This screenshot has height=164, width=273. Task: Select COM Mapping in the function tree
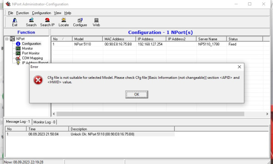tap(32, 58)
